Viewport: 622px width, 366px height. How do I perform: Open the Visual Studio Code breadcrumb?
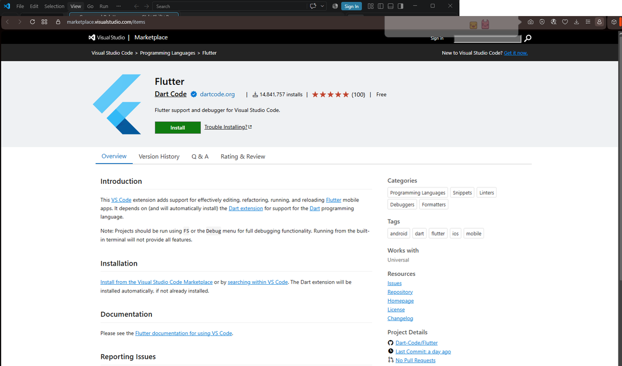click(112, 53)
